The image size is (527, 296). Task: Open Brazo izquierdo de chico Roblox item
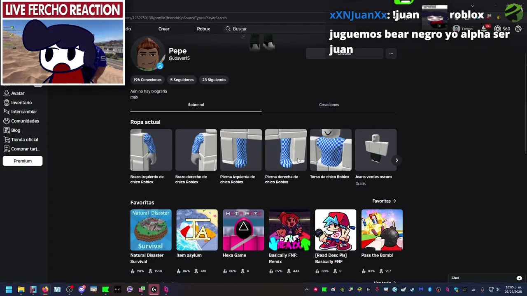pyautogui.click(x=151, y=157)
